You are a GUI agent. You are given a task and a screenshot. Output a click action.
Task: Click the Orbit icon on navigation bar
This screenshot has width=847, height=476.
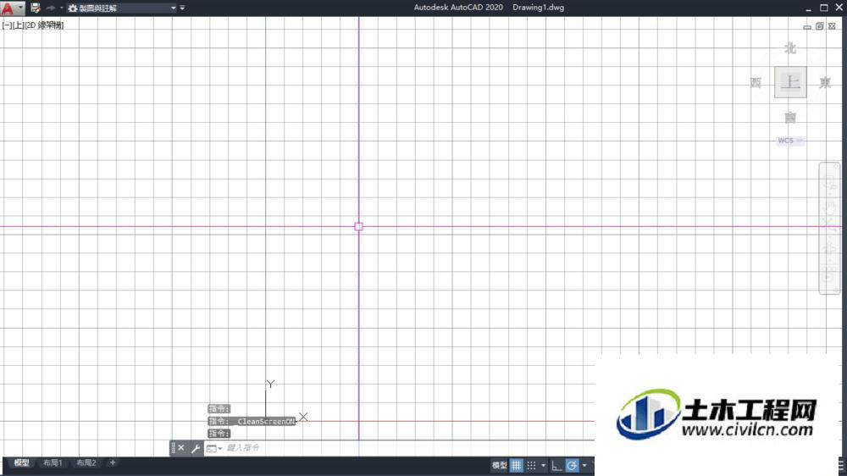[x=829, y=249]
